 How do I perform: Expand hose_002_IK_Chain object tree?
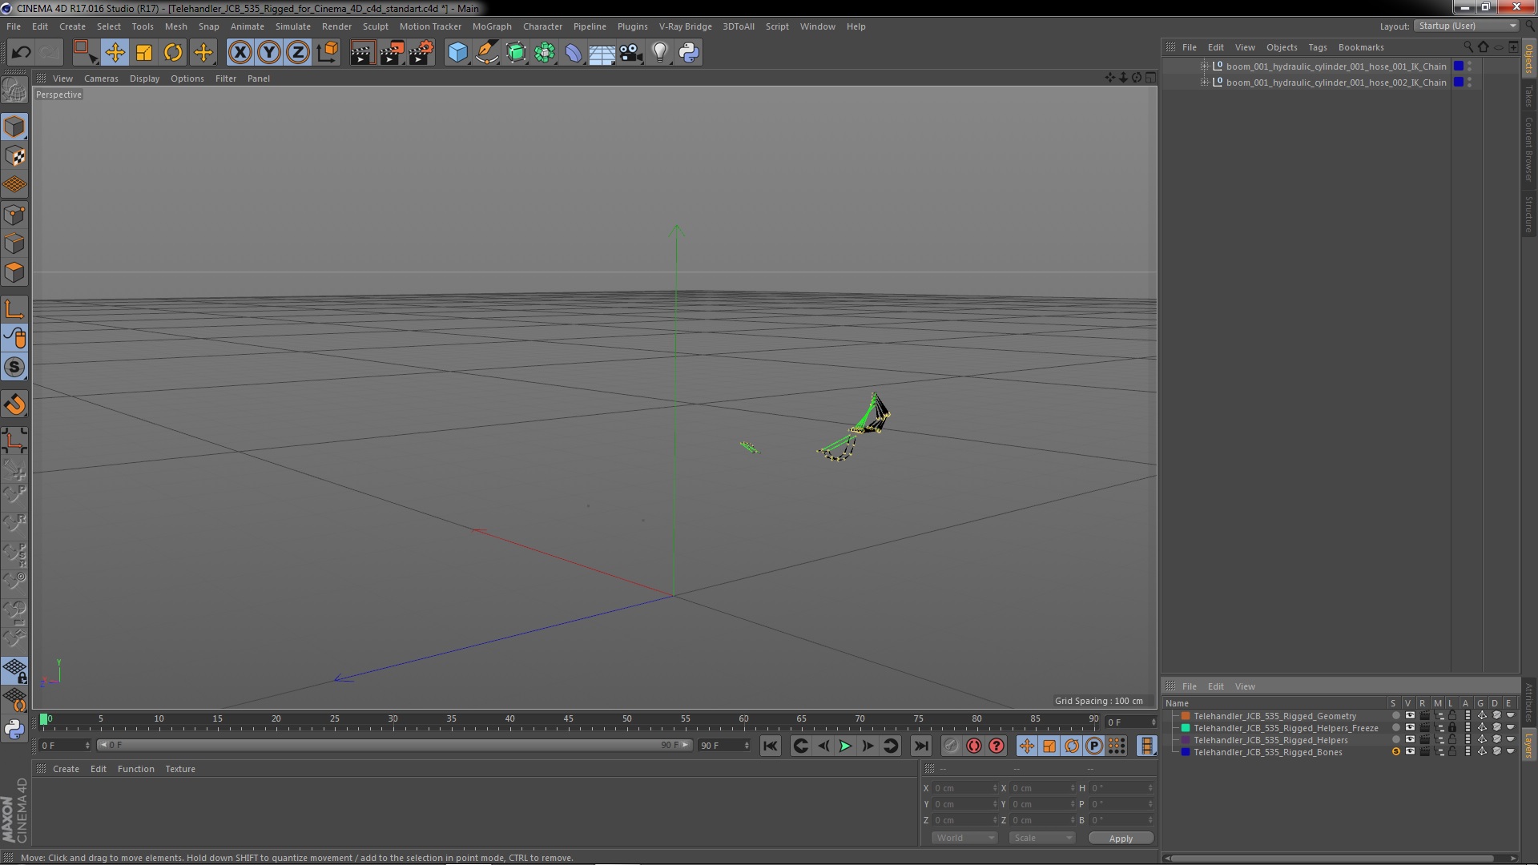(1204, 82)
